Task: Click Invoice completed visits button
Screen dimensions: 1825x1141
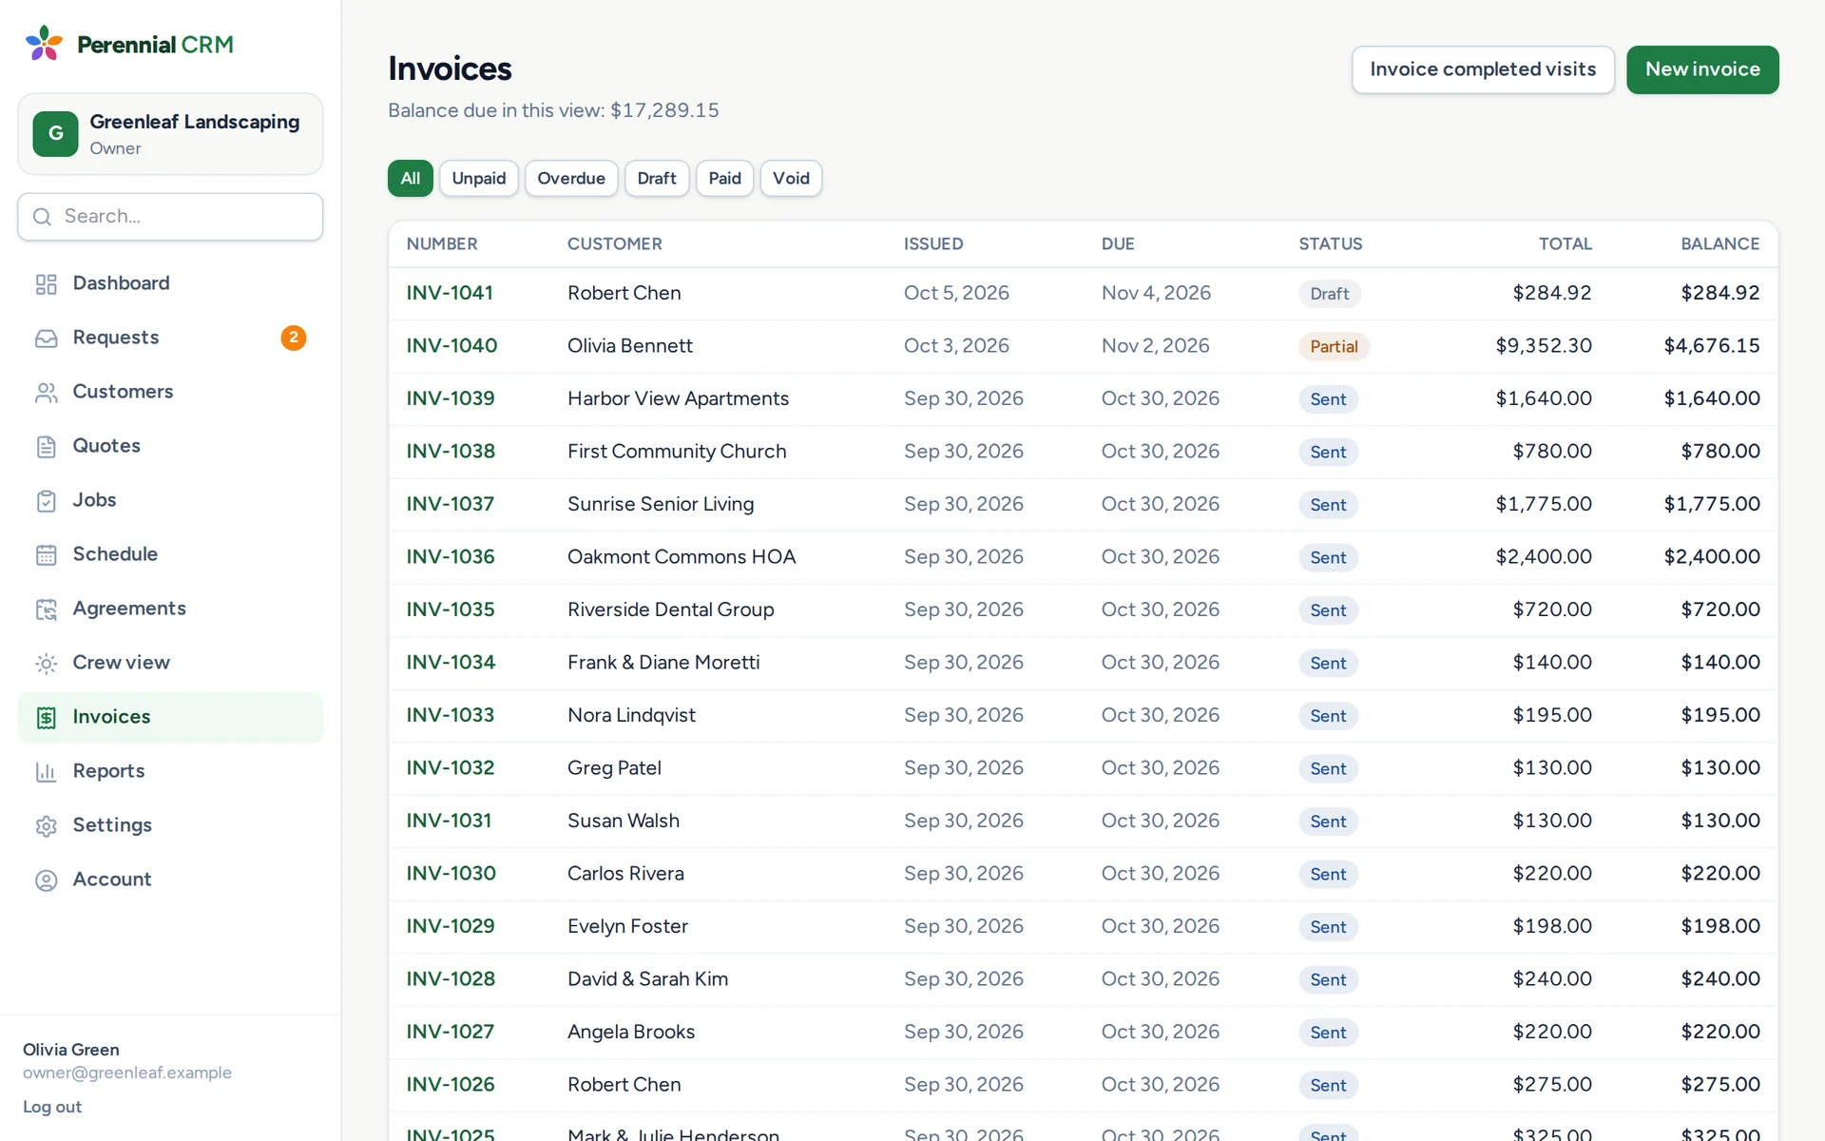Action: pos(1483,69)
